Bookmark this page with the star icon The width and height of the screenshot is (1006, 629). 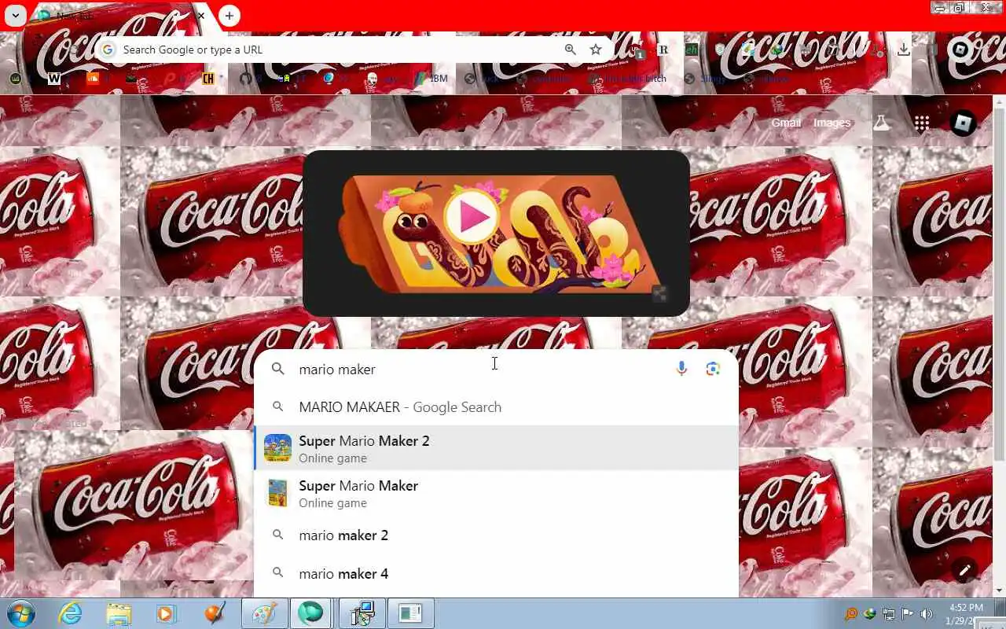pos(596,50)
